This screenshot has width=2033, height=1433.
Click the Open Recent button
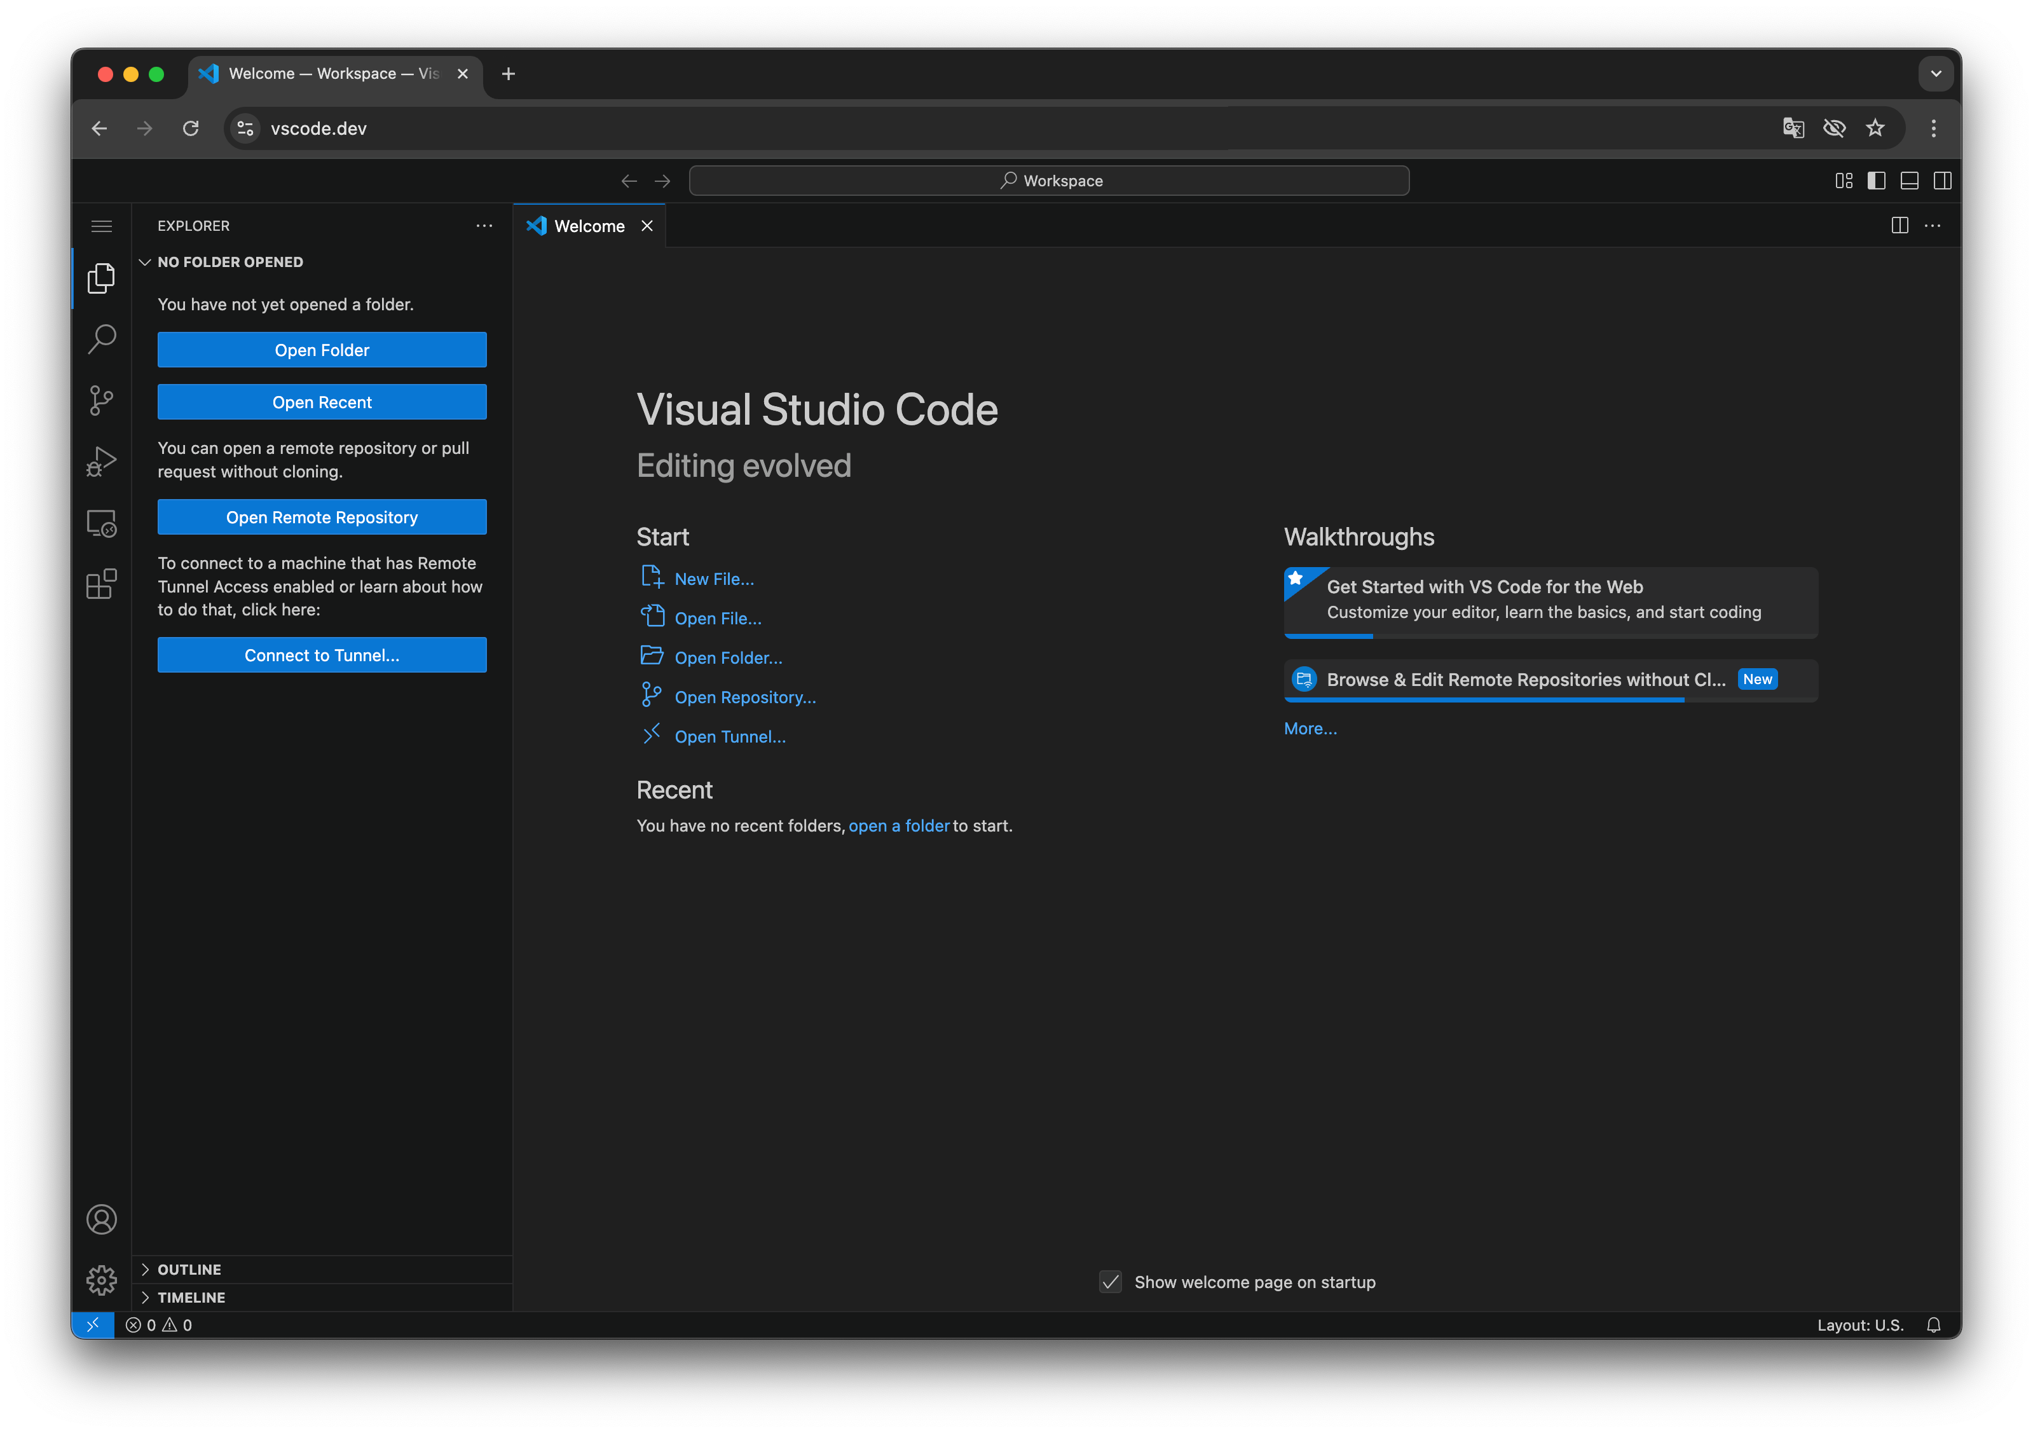pyautogui.click(x=322, y=402)
